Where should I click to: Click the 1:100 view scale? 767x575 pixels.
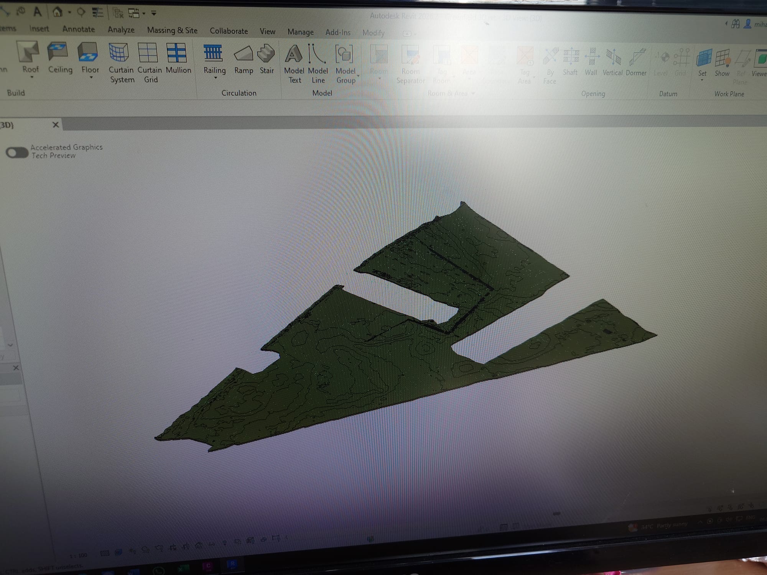[79, 555]
